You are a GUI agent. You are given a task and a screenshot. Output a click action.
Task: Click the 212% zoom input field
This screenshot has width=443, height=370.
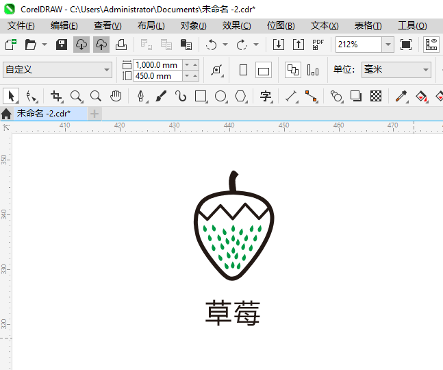click(x=359, y=45)
